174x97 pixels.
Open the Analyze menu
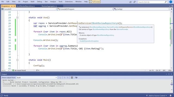(53, 2)
